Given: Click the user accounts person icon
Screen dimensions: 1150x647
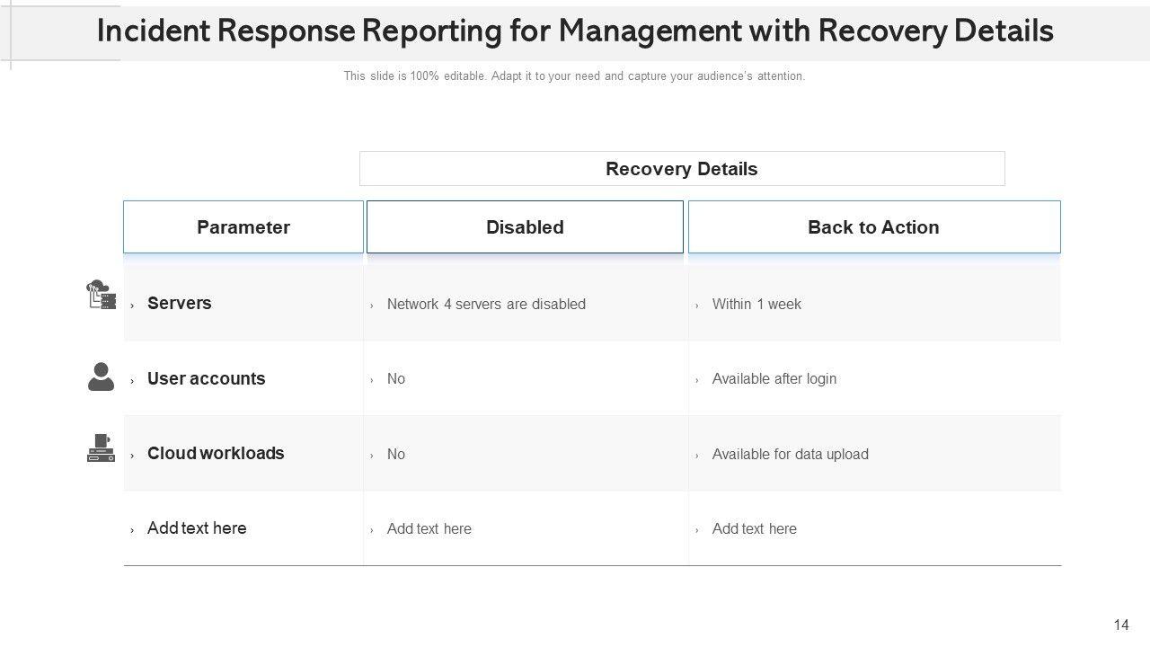Looking at the screenshot, I should click(x=101, y=377).
